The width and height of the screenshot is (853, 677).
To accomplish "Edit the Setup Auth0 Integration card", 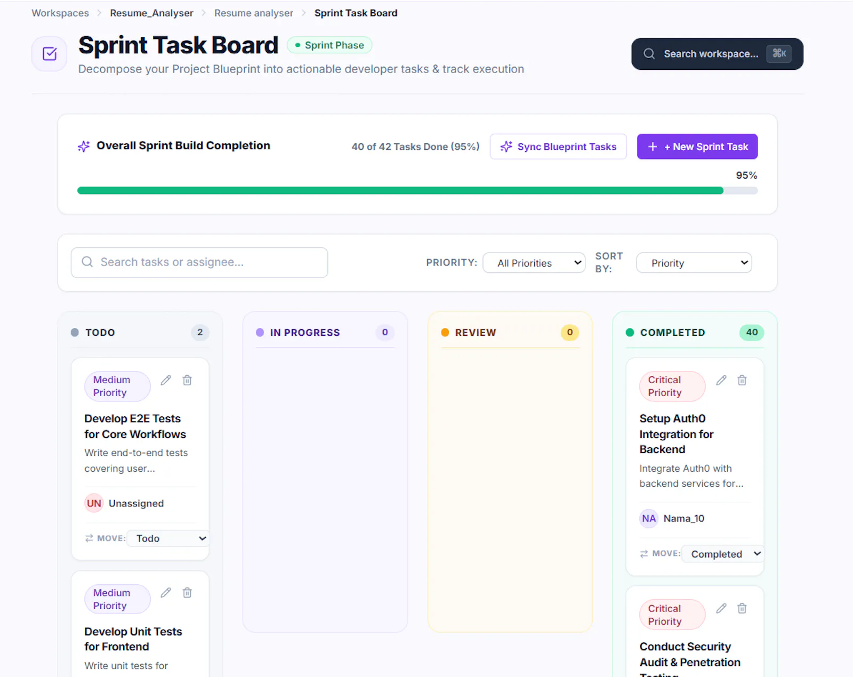I will 721,380.
